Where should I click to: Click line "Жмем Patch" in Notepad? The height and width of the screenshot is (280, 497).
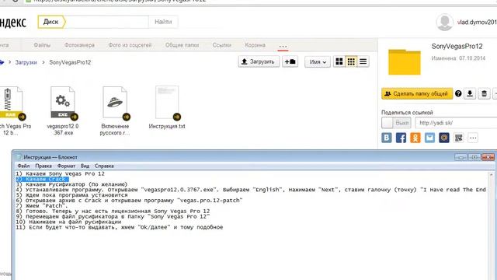(x=42, y=206)
